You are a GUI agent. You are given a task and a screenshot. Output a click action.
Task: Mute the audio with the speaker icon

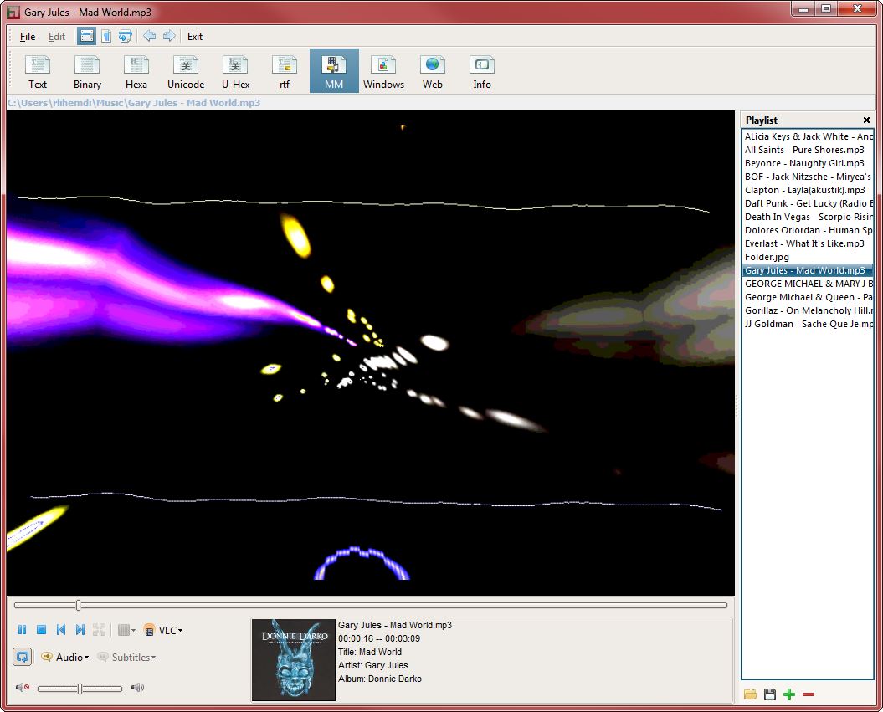[23, 688]
